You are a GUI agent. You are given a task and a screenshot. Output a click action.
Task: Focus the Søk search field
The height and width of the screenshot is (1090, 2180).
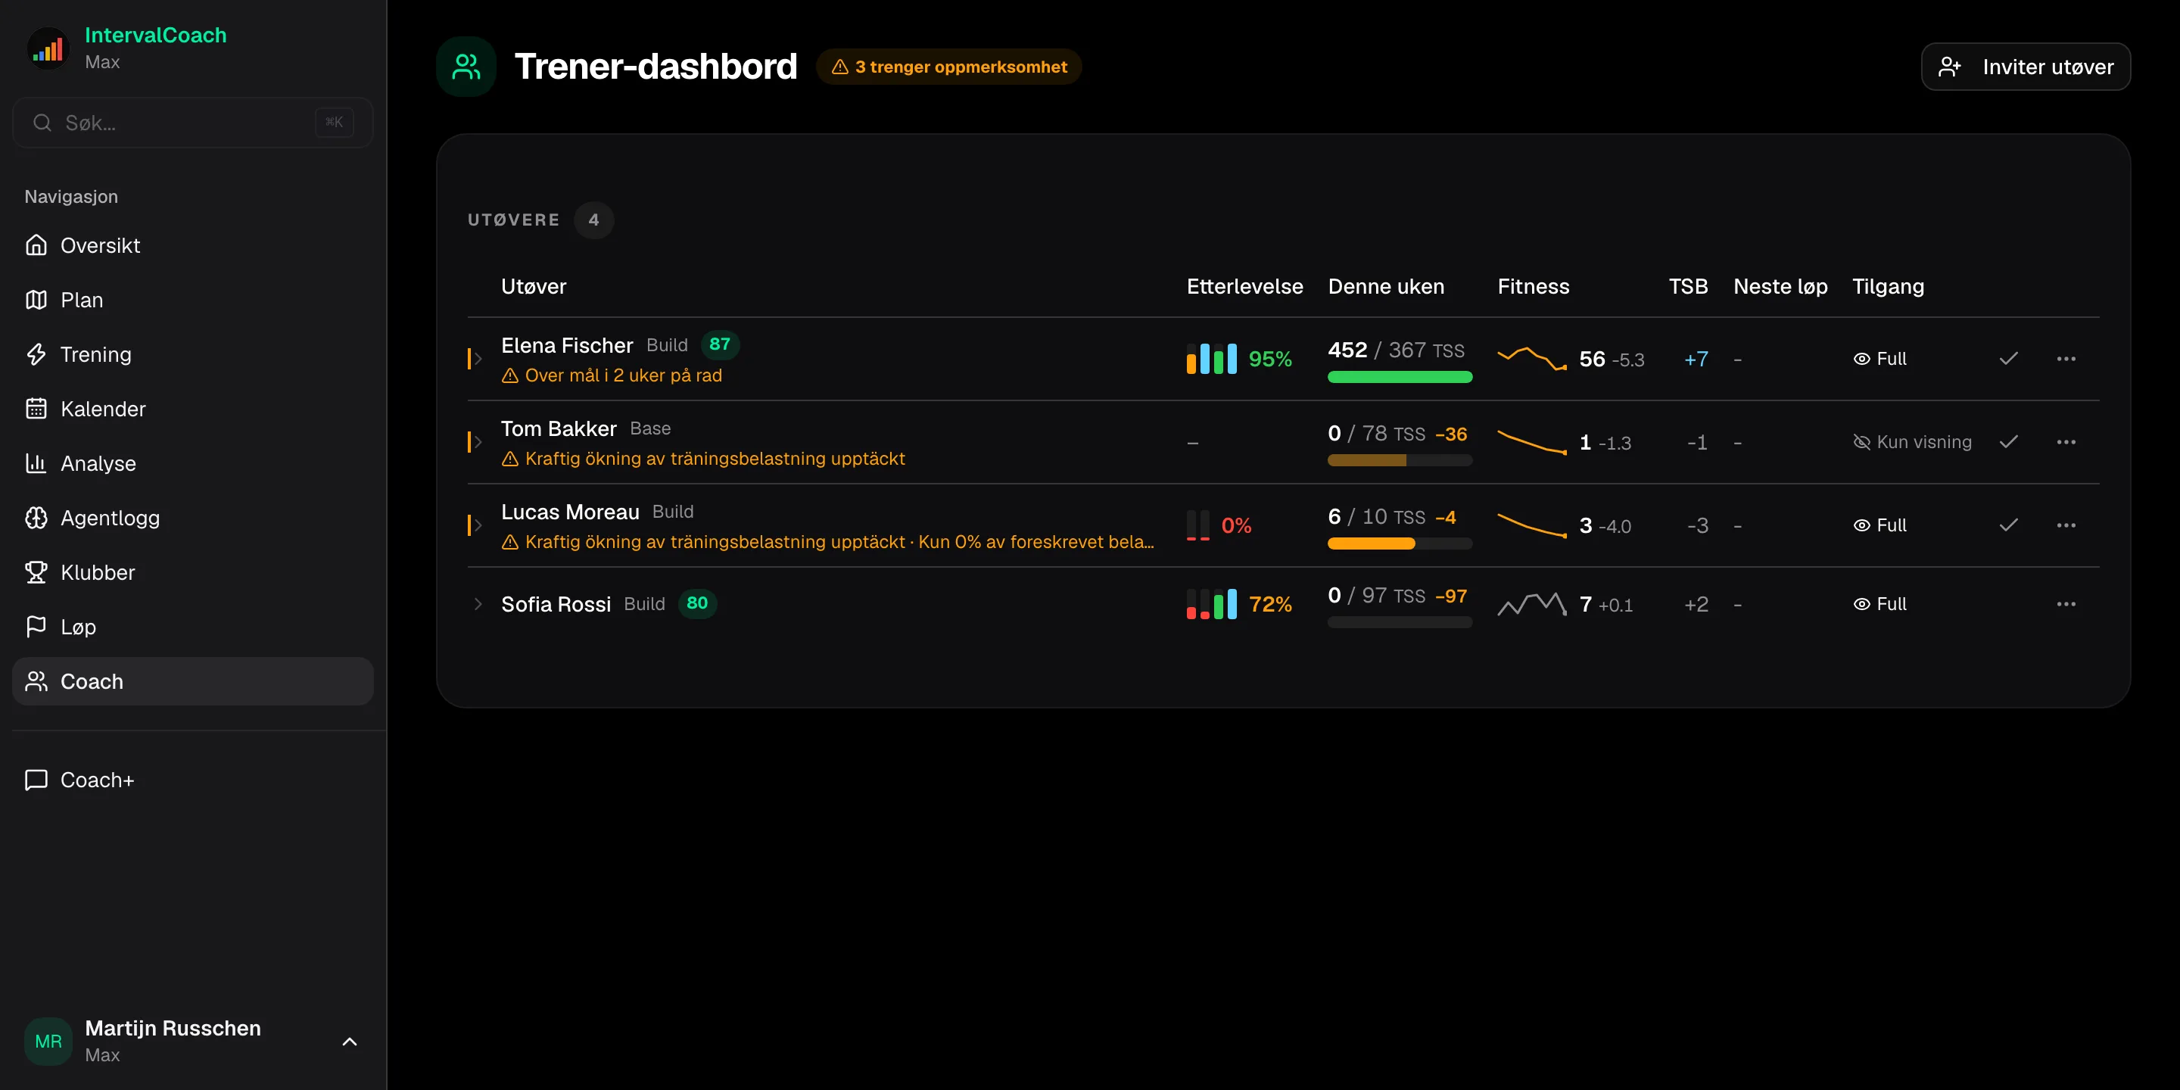(193, 123)
